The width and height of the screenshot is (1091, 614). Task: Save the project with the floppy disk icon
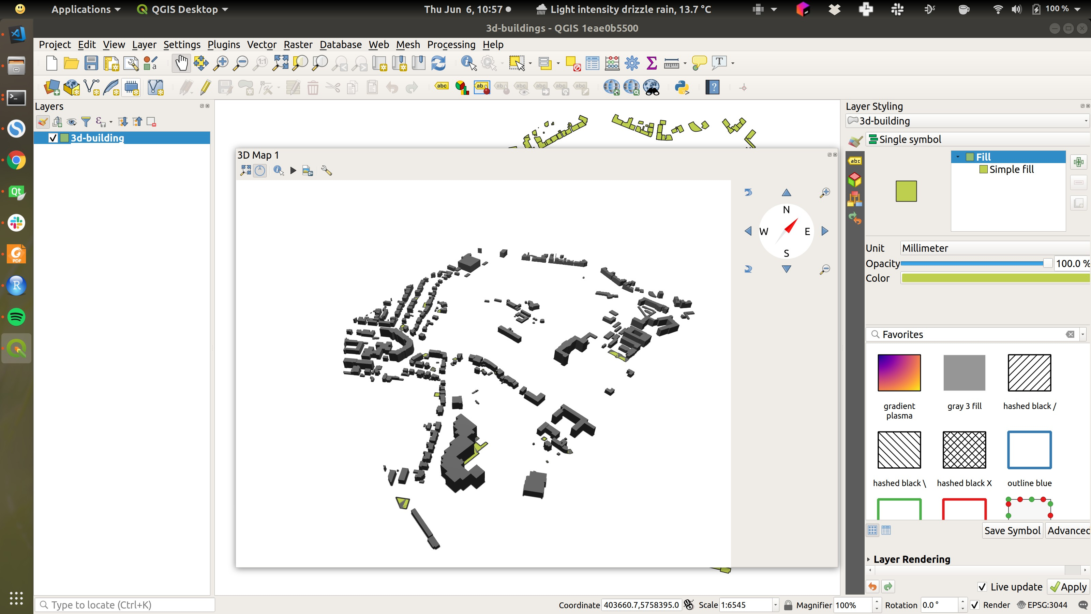pos(91,63)
